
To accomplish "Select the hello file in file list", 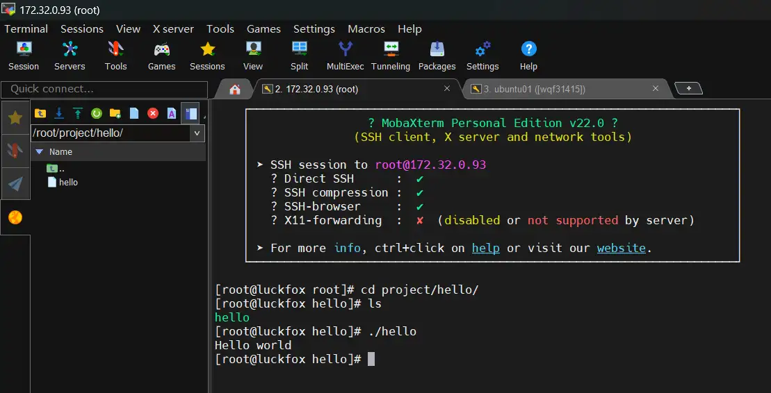I will [67, 182].
